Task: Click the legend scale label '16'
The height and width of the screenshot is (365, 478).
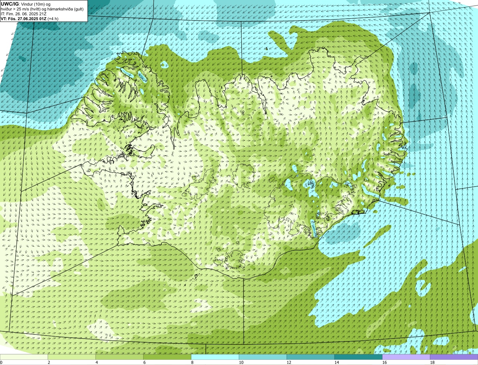Action: coord(385,362)
